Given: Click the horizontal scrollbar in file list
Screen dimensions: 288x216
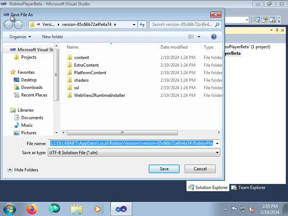Looking at the screenshot, I should (x=122, y=132).
